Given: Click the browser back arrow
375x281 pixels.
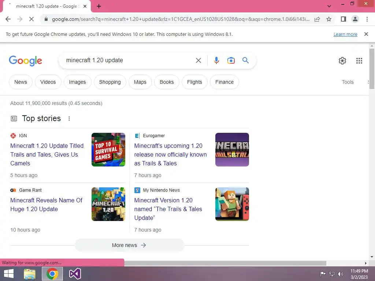Looking at the screenshot, I should pyautogui.click(x=8, y=19).
